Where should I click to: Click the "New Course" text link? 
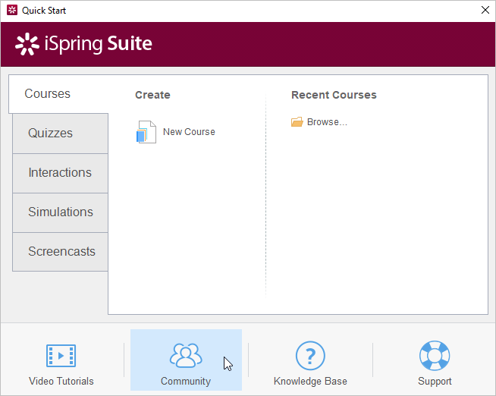(189, 132)
